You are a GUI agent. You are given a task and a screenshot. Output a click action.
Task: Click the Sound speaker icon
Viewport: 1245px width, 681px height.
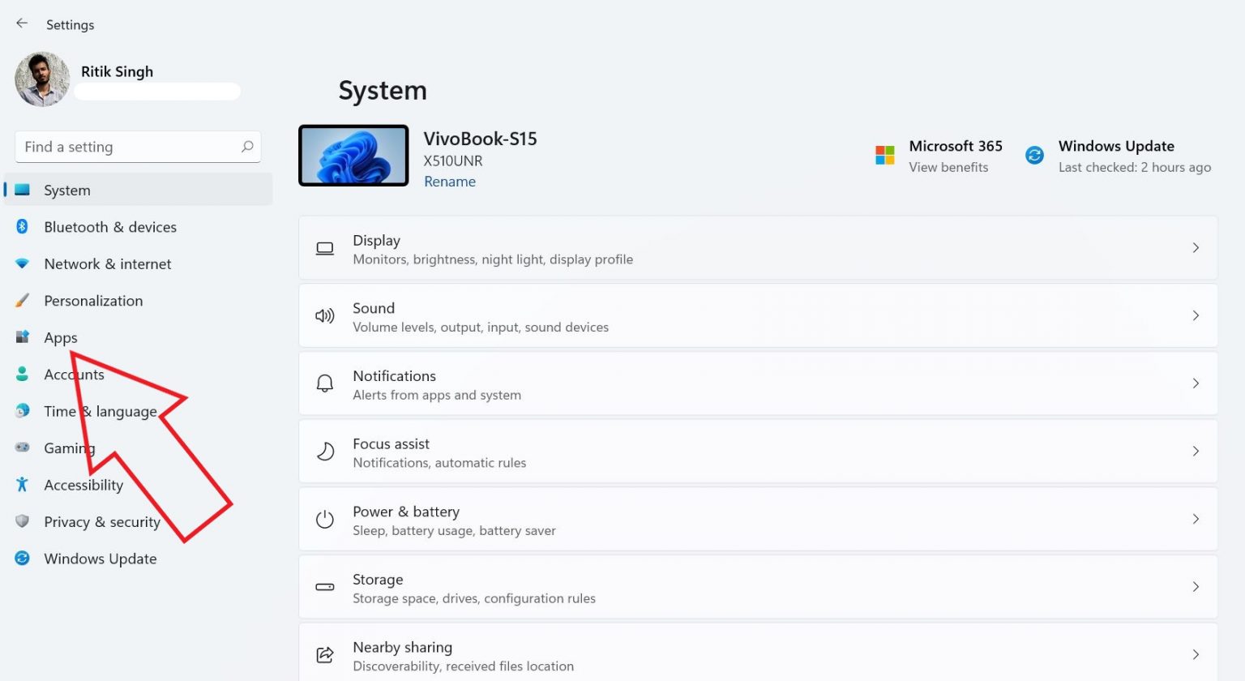tap(325, 316)
